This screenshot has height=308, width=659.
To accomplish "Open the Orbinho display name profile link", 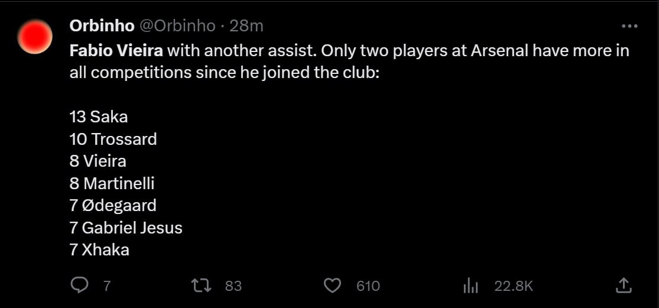I will tap(102, 26).
